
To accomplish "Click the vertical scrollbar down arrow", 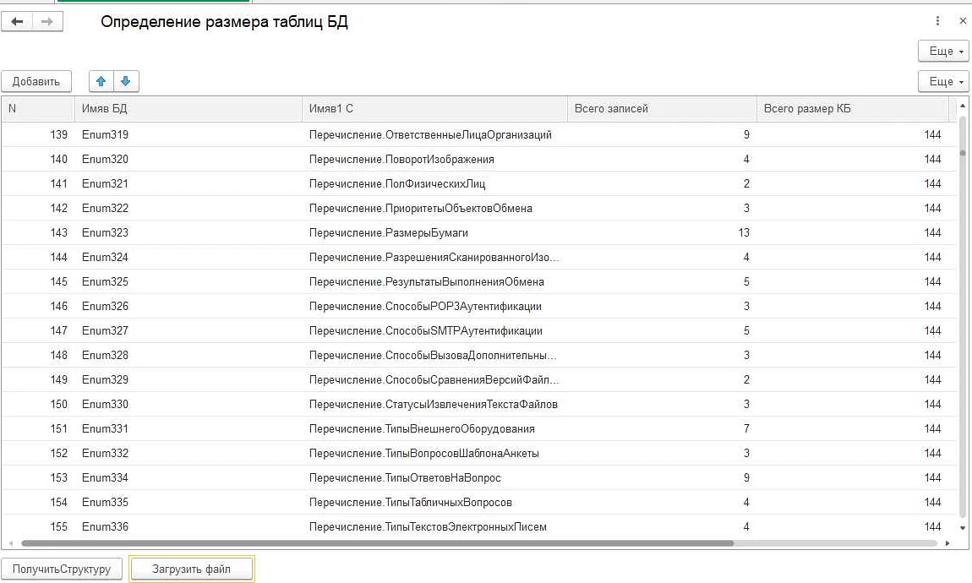I will point(963,526).
